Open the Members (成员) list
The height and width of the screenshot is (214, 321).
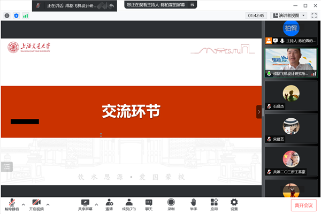pyautogui.click(x=129, y=203)
